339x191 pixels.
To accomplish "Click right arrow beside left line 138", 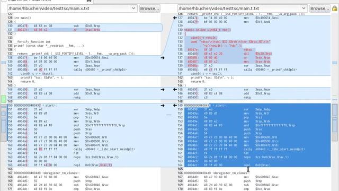I will (x=163, y=58).
